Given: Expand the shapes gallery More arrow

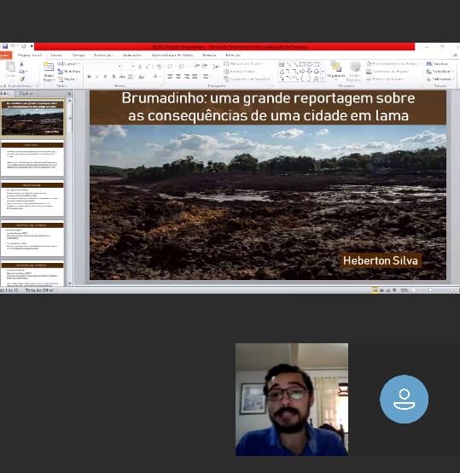Looking at the screenshot, I should (323, 79).
